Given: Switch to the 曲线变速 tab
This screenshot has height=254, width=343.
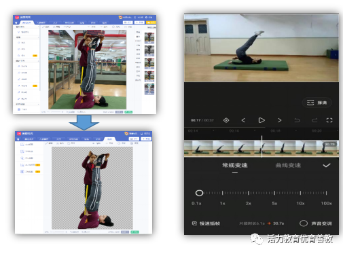Looking at the screenshot, I should pyautogui.click(x=288, y=165).
